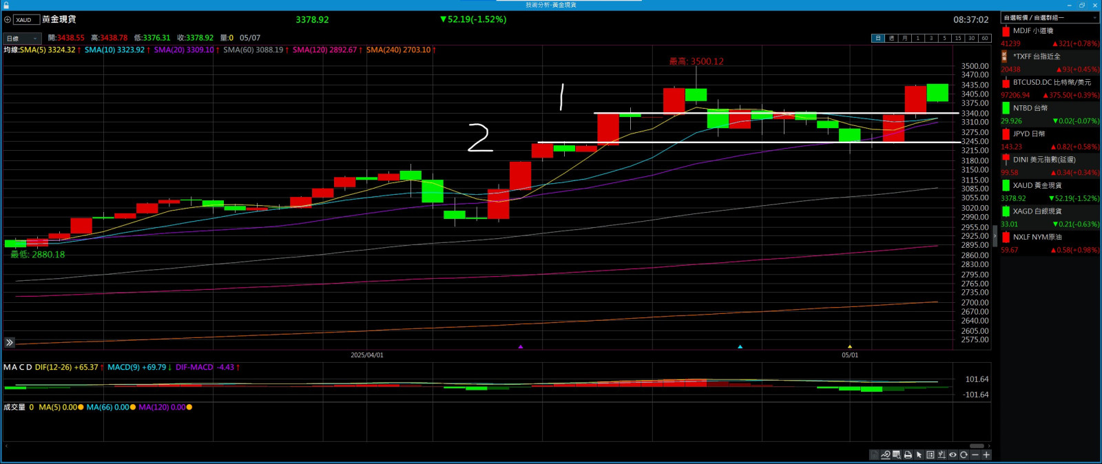Click the cyan triangle marker on time axis

tap(740, 347)
